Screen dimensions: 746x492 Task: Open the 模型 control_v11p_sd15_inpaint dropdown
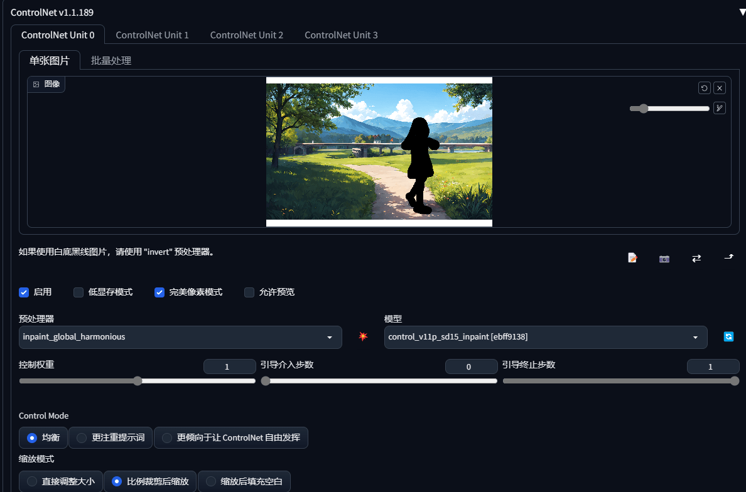546,337
